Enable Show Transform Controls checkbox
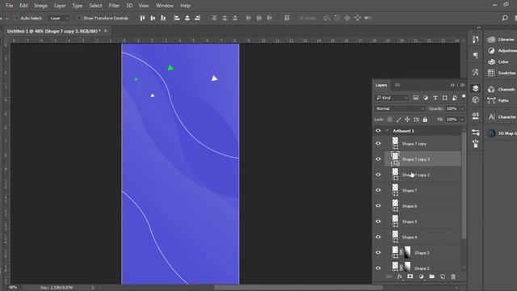The image size is (517, 291). [x=79, y=18]
